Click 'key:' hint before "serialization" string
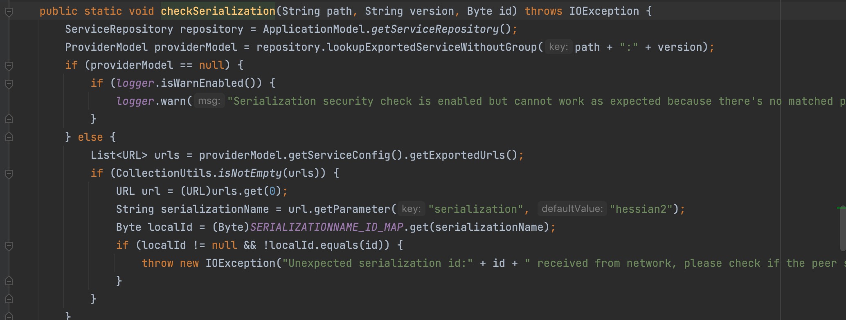 point(411,209)
